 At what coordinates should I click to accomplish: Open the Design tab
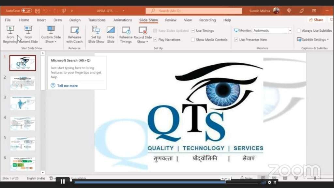coord(75,20)
